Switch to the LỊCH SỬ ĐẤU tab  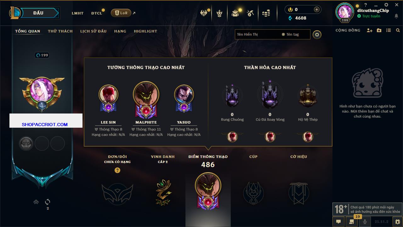[93, 31]
